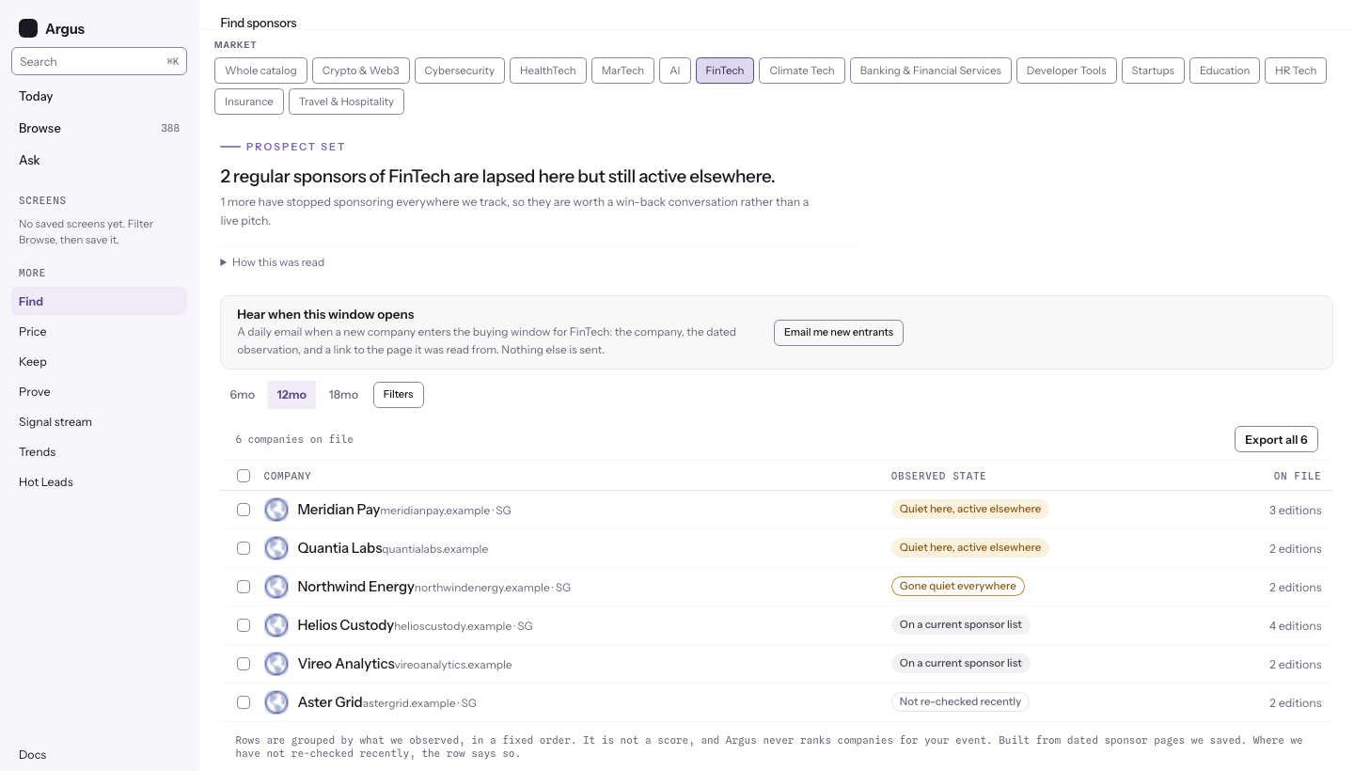
Task: Check the Quantia Labs row checkbox
Action: tap(244, 548)
